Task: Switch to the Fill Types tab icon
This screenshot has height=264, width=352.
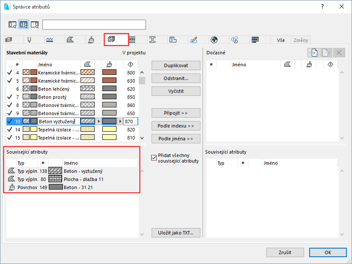Action: pos(70,40)
